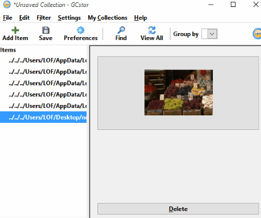Open the Filter menu
The width and height of the screenshot is (261, 218).
point(43,18)
